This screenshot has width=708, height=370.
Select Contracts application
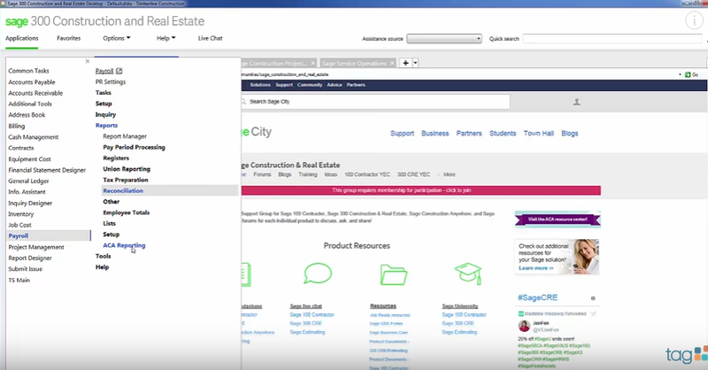pyautogui.click(x=20, y=148)
